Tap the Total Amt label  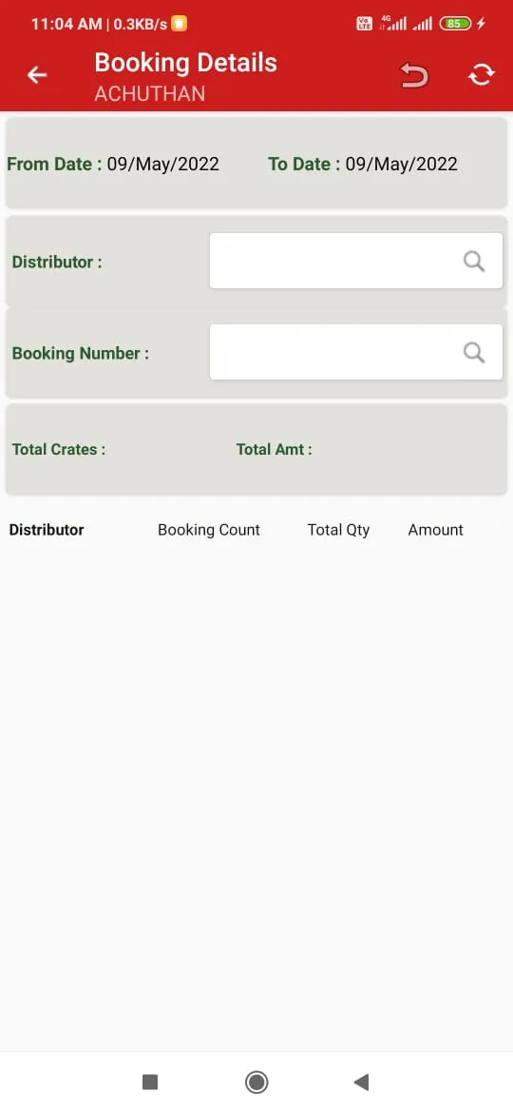pos(275,449)
